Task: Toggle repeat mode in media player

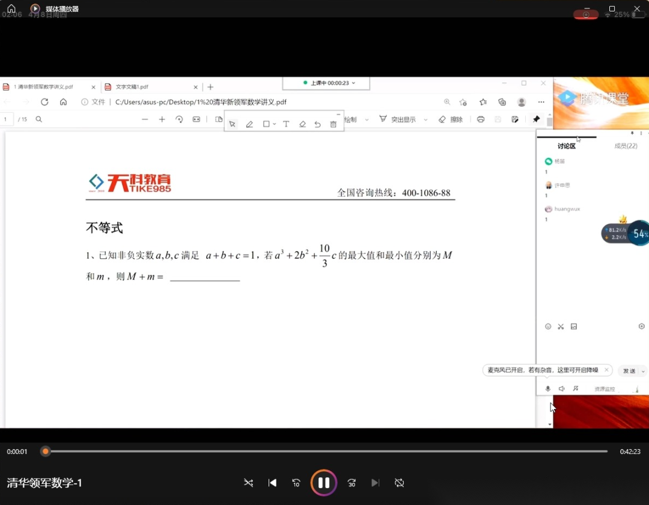Action: click(x=399, y=483)
